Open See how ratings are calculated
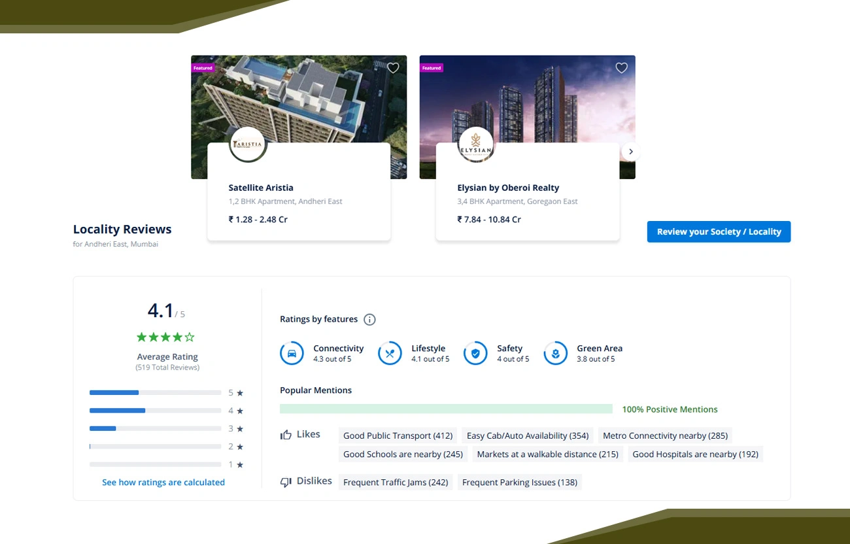Image resolution: width=850 pixels, height=544 pixels. coord(163,482)
